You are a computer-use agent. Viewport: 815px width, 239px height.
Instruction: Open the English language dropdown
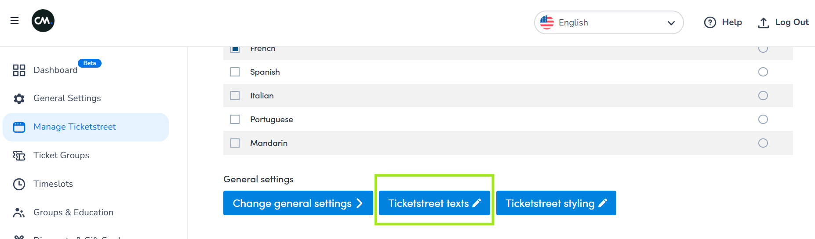[x=608, y=22]
